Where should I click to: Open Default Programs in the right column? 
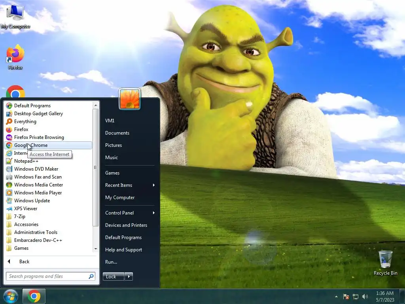tap(123, 237)
